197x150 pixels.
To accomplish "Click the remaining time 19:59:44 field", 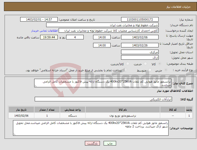I will (x=49, y=37).
